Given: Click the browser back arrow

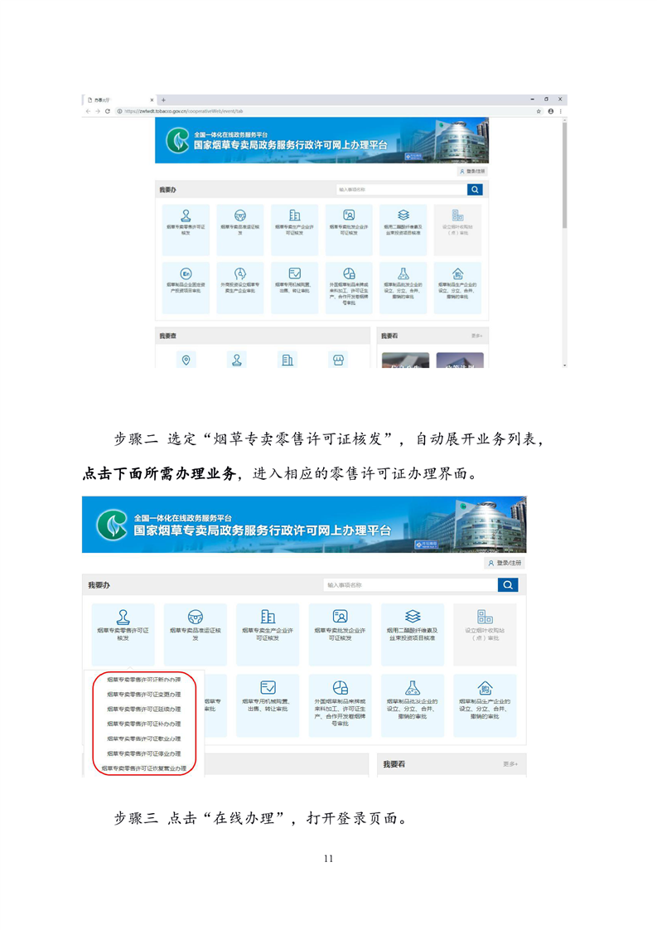Looking at the screenshot, I should pyautogui.click(x=89, y=111).
